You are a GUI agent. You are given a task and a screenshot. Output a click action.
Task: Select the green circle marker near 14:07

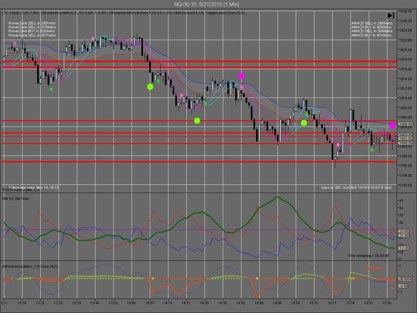pos(150,87)
